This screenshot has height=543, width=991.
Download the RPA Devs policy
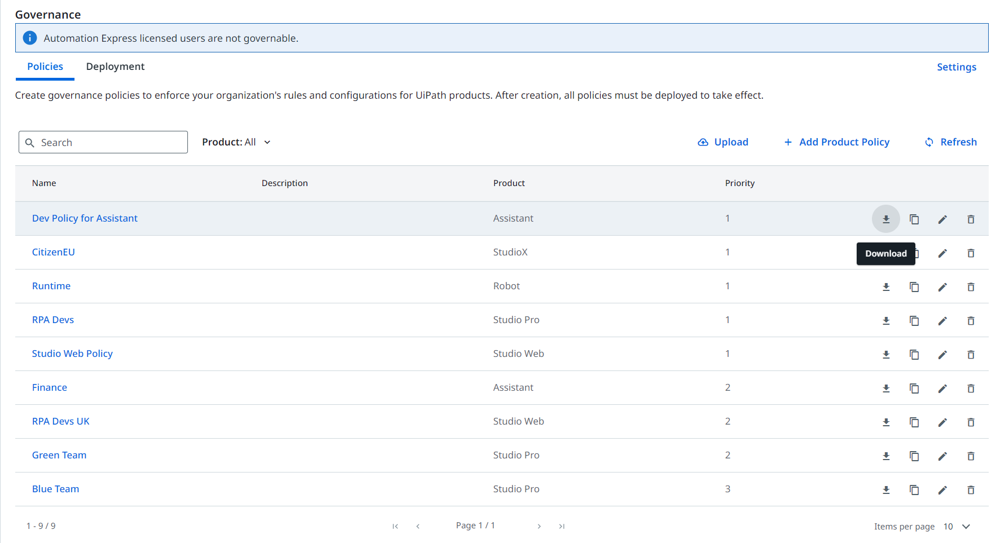coord(886,320)
